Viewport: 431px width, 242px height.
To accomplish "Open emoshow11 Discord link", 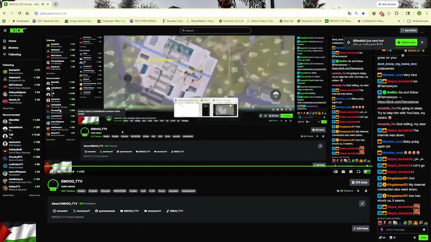I will (x=153, y=211).
